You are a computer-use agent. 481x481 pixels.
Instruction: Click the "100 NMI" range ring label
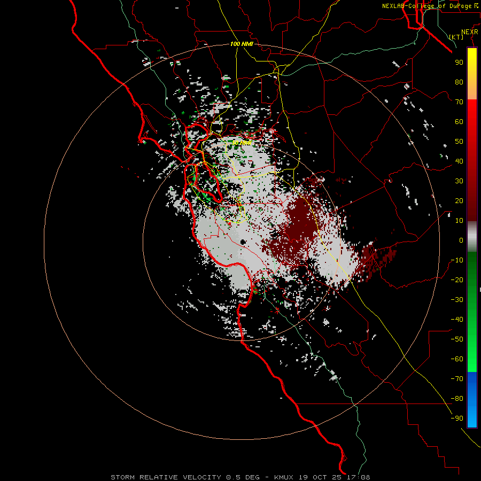pos(242,44)
